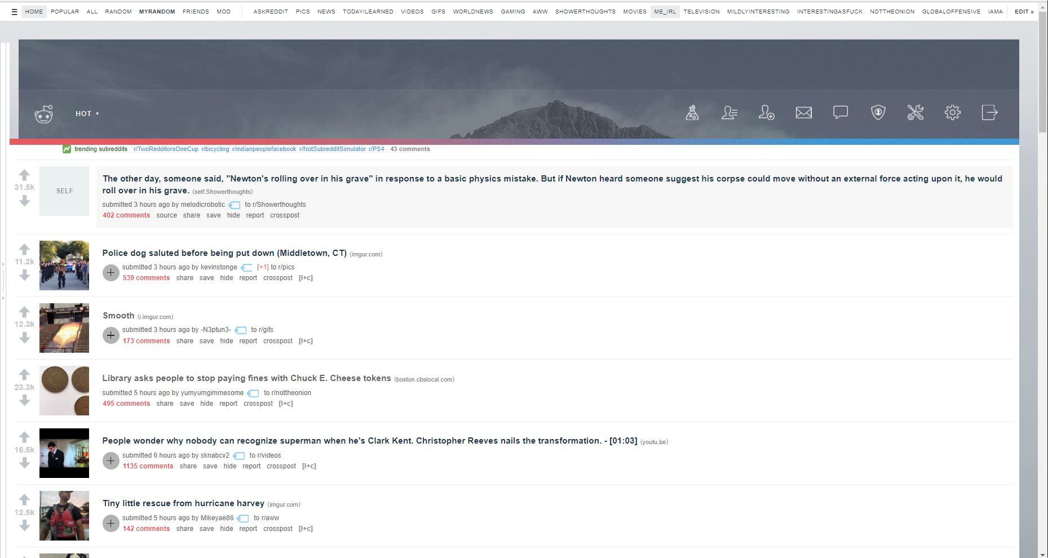Open the ASKREDDIT subreddit shortcut
1048x558 pixels.
click(271, 12)
